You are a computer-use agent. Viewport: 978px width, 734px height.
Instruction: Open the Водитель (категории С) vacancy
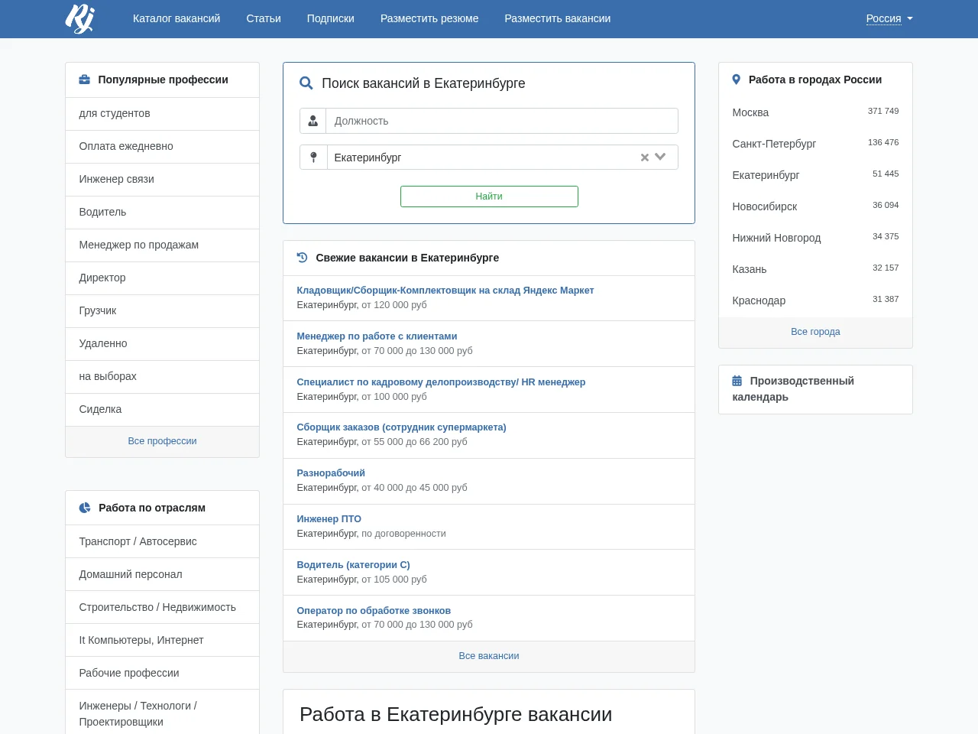pos(353,565)
